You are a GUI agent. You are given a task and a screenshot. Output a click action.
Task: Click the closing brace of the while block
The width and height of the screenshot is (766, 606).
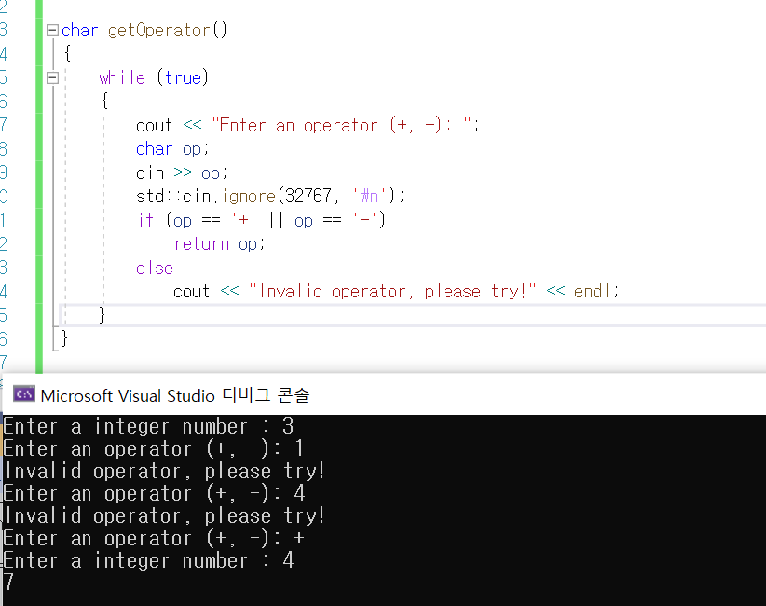tap(102, 315)
